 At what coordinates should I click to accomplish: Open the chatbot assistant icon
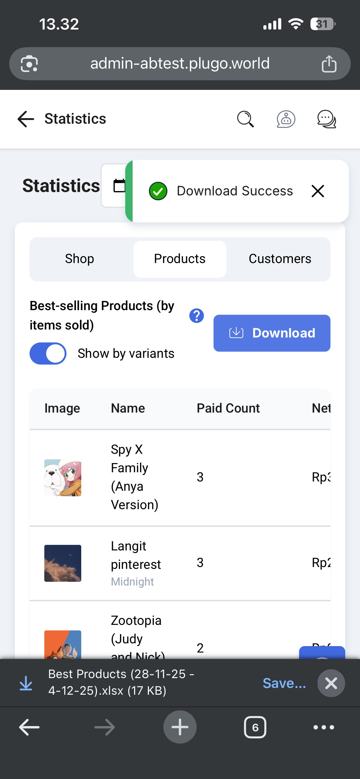tap(286, 119)
